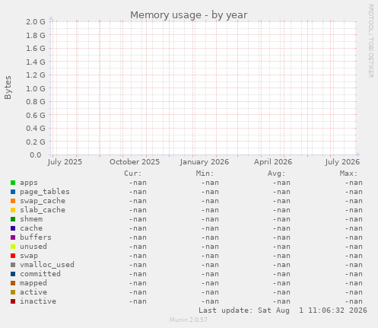Select the inactive legend label
378x328 pixels.
(x=38, y=301)
